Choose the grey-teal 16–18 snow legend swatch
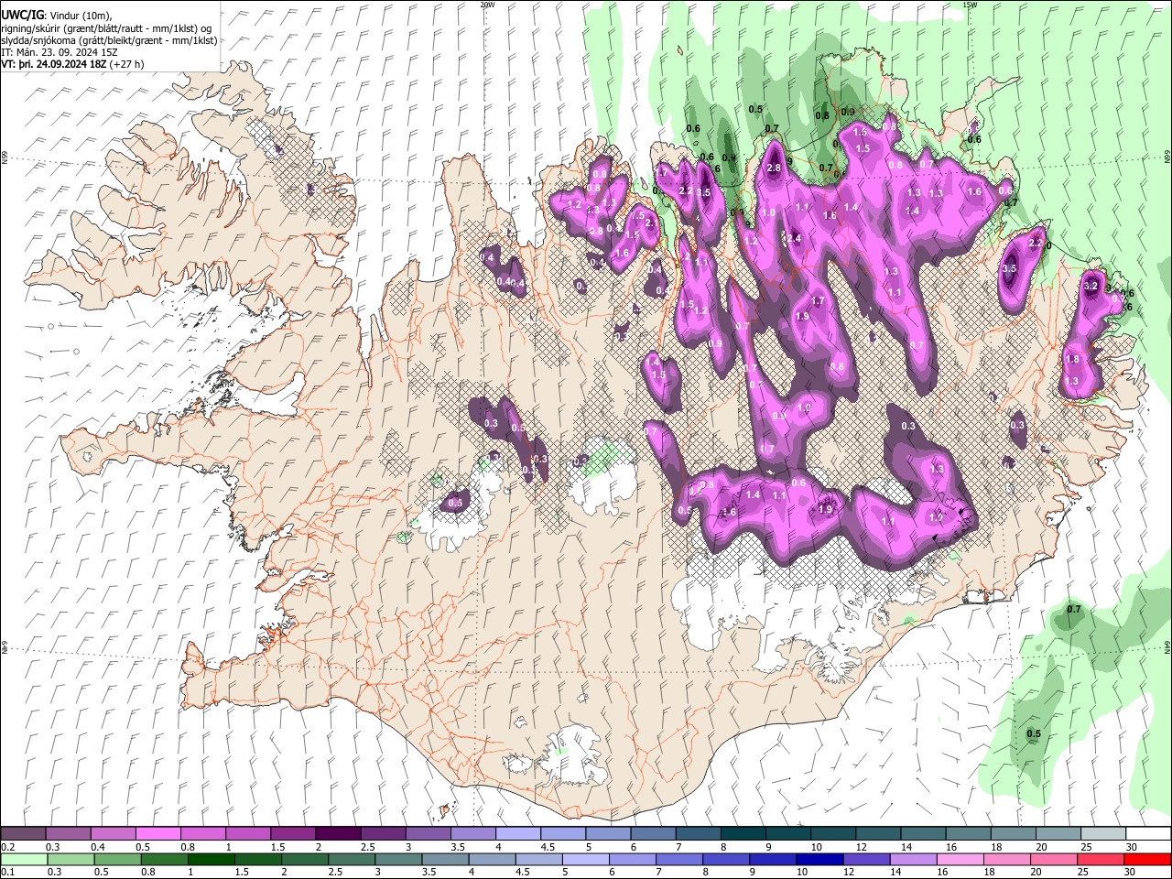 pyautogui.click(x=968, y=834)
